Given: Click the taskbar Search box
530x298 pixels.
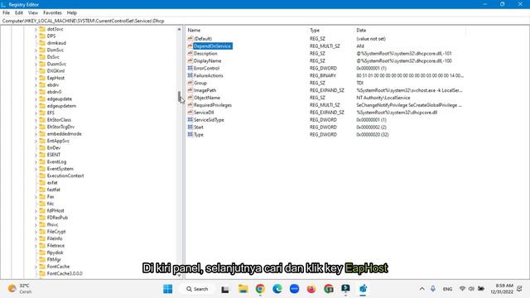Looking at the screenshot, I should [x=198, y=289].
